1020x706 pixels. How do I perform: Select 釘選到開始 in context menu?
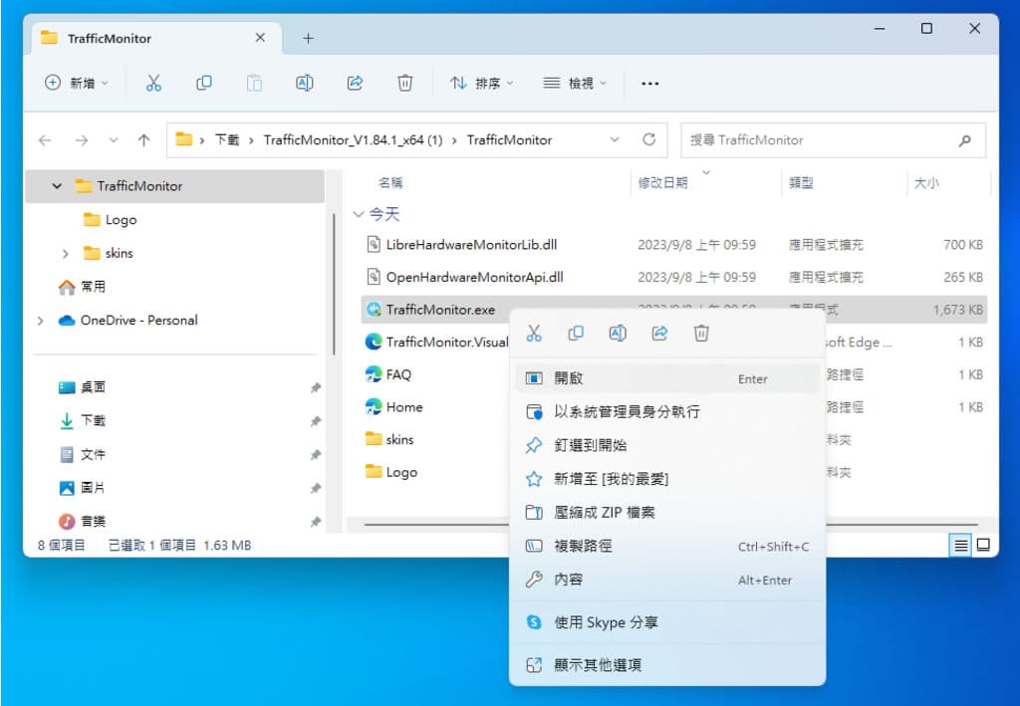[x=667, y=445]
